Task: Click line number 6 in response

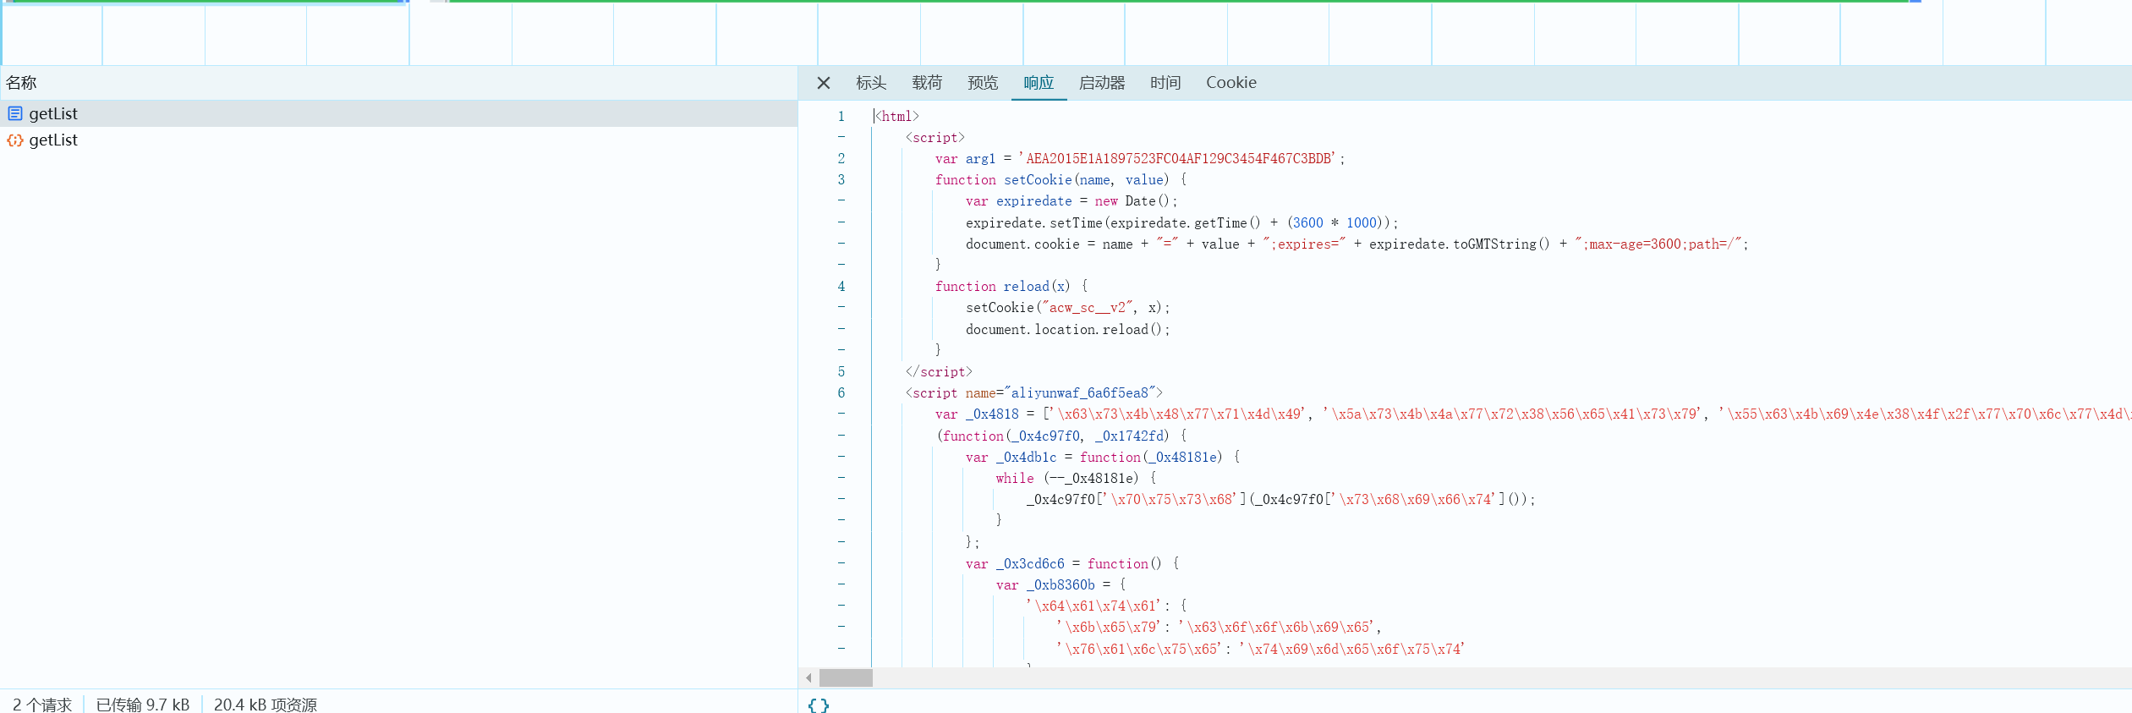Action: pos(841,392)
